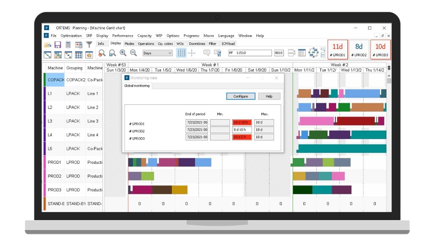Open the multi-colored Gantt view icon

point(58,55)
